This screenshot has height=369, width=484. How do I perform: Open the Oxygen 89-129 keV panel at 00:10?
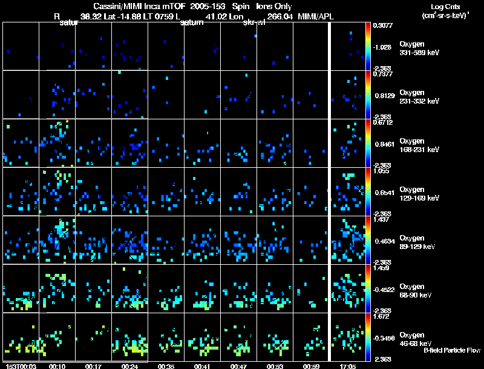pos(57,240)
